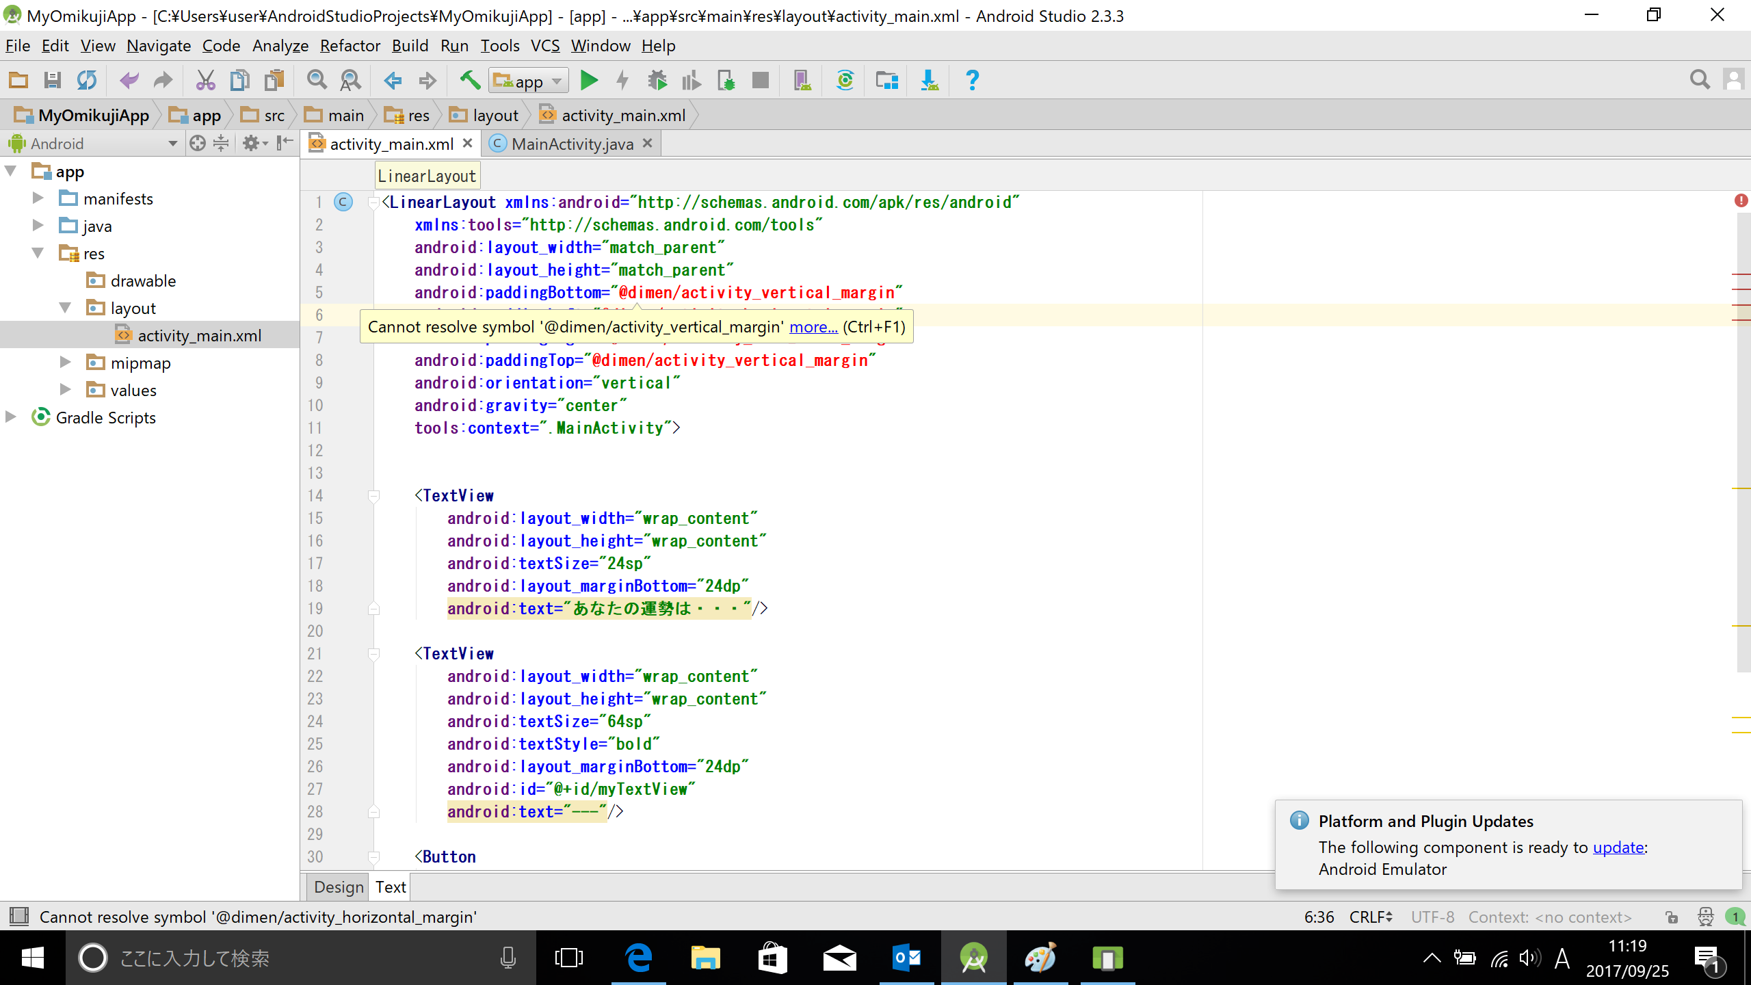Expand the Gradle Scripts node

[11, 417]
